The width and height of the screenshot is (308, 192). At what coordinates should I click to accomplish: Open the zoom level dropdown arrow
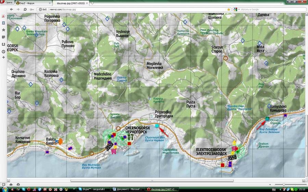coord(270,184)
